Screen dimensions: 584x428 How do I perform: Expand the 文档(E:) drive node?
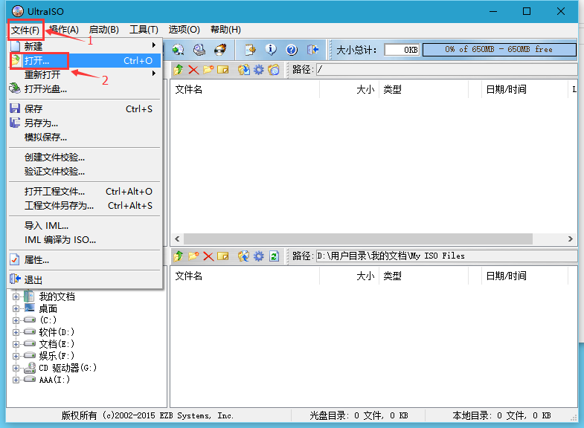coord(16,344)
